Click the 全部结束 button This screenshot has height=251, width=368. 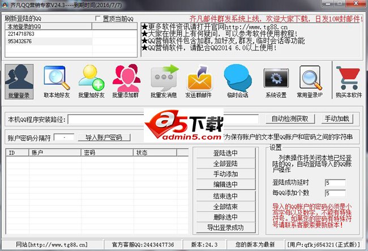click(x=225, y=207)
